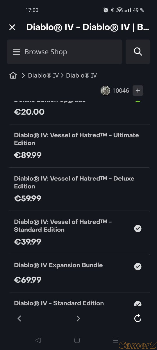
Task: Tap the Android home navigation button
Action: (77, 340)
